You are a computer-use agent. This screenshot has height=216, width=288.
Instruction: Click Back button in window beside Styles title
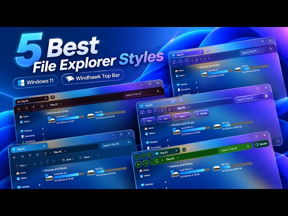(174, 63)
